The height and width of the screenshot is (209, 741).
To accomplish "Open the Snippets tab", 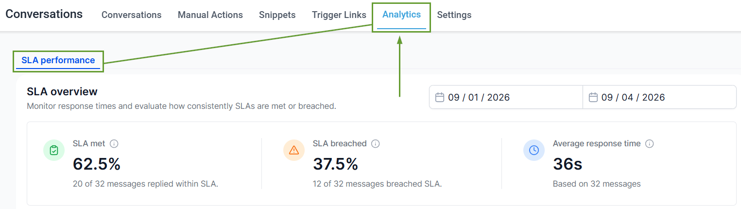I will 277,15.
